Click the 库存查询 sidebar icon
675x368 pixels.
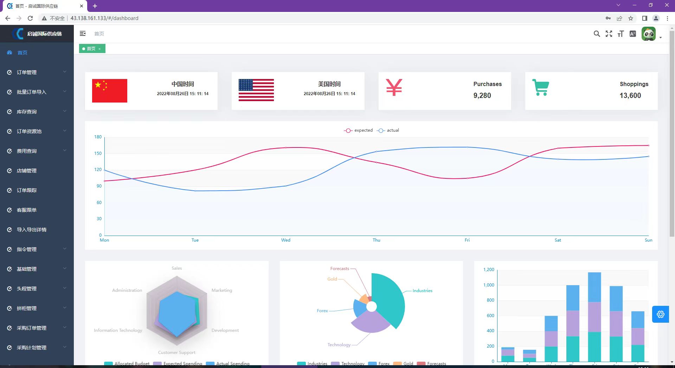tap(9, 112)
